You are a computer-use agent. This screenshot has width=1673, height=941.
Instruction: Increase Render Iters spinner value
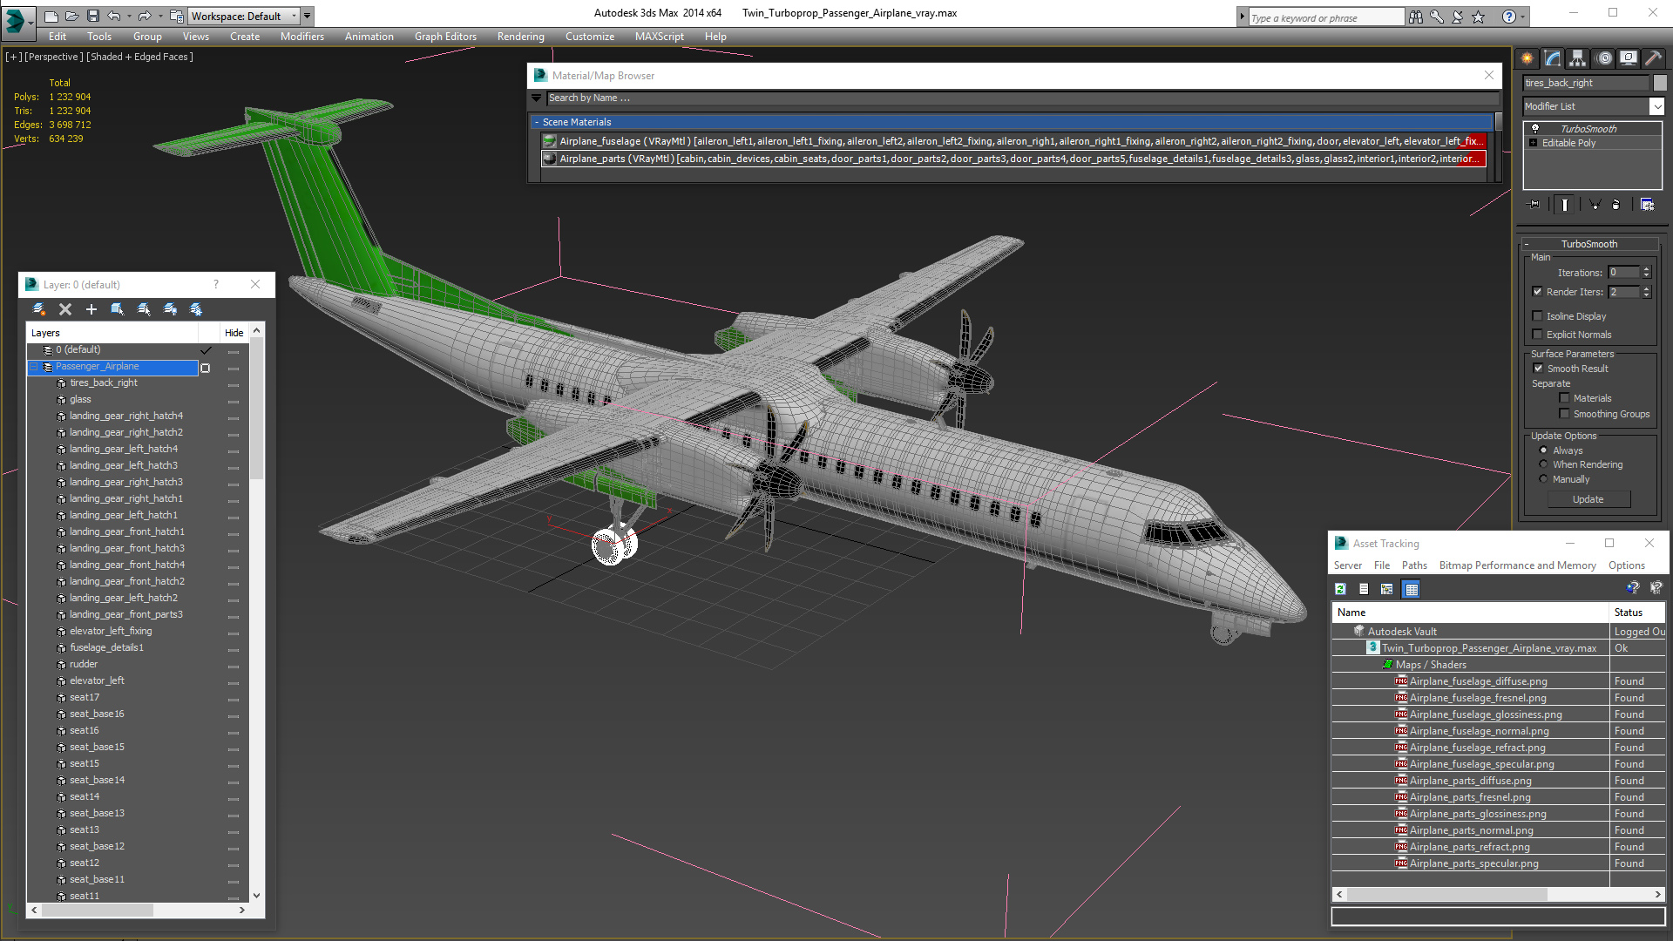pos(1646,288)
